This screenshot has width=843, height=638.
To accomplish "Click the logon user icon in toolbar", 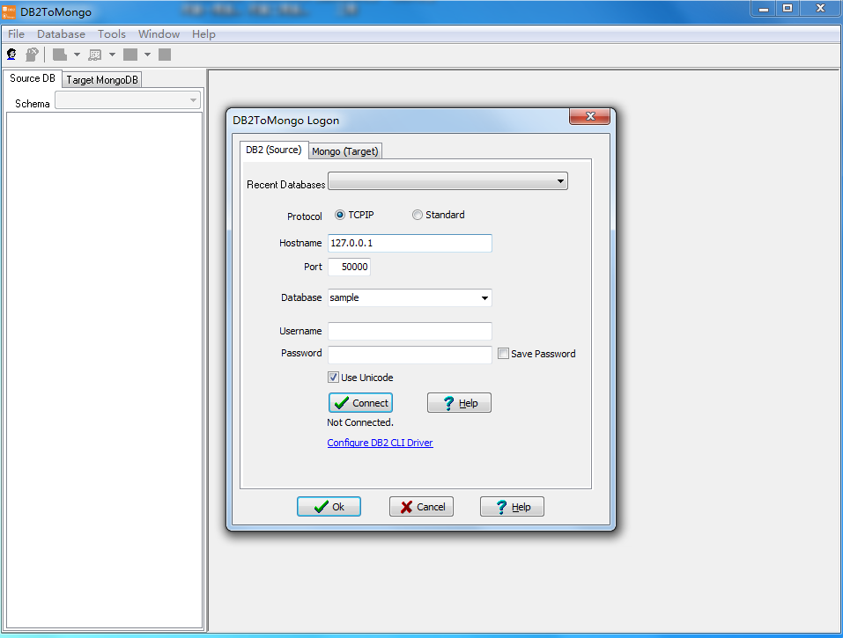I will click(x=11, y=55).
